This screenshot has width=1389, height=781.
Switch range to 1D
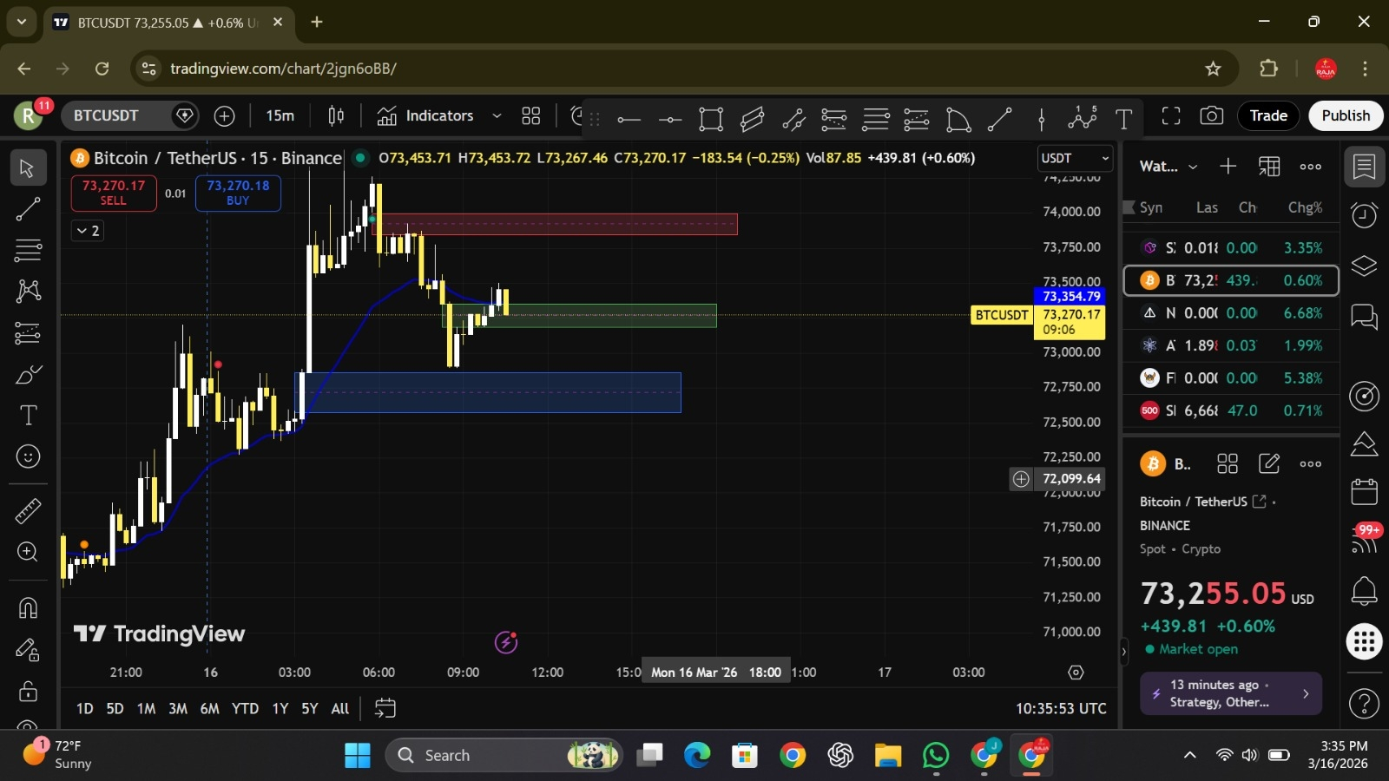tap(84, 708)
